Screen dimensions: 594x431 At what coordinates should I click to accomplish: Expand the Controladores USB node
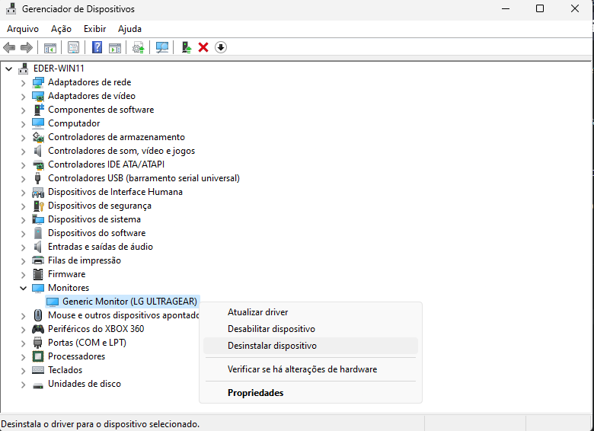[23, 179]
